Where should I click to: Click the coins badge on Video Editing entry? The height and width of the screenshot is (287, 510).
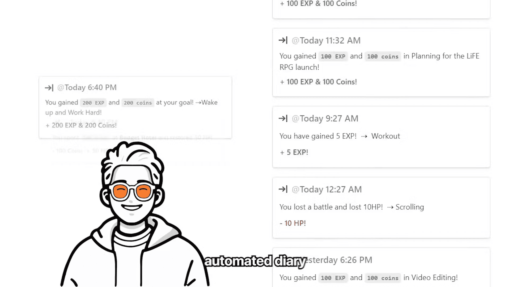[382, 277]
